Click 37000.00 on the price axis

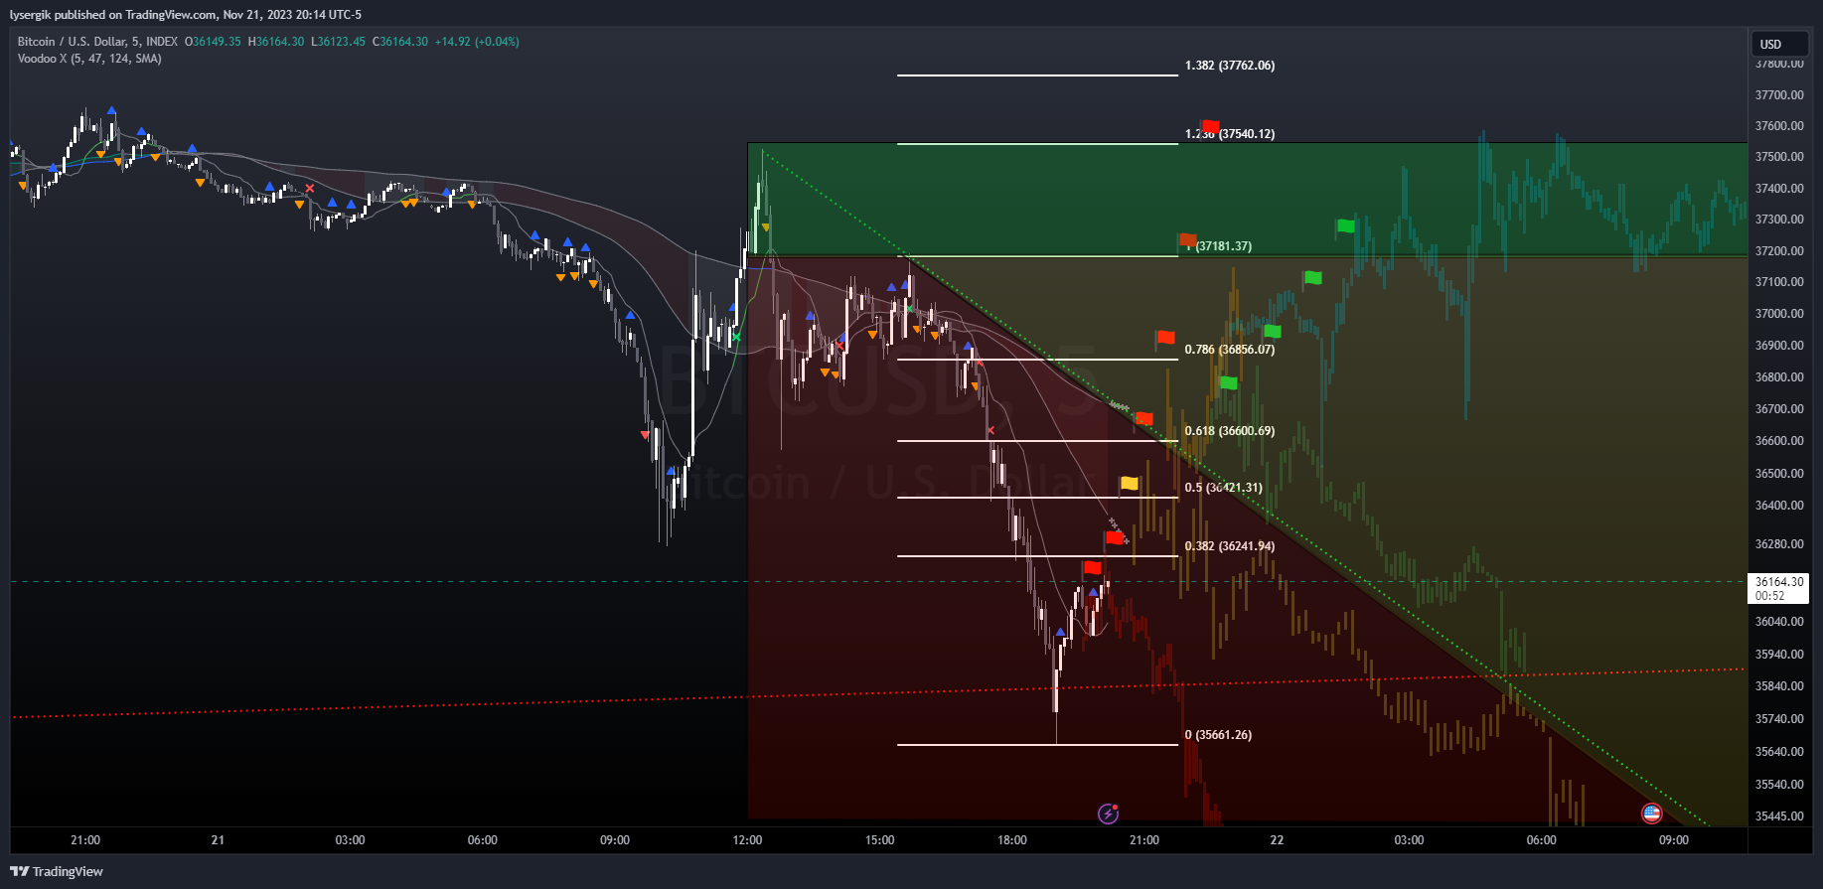(x=1779, y=314)
